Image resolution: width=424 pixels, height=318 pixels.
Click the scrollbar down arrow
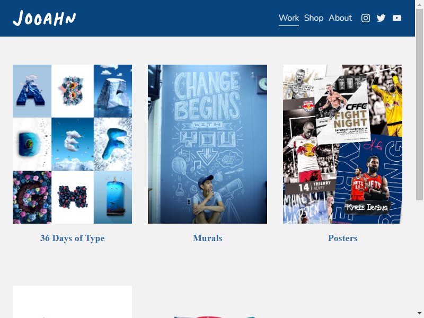pos(419,313)
